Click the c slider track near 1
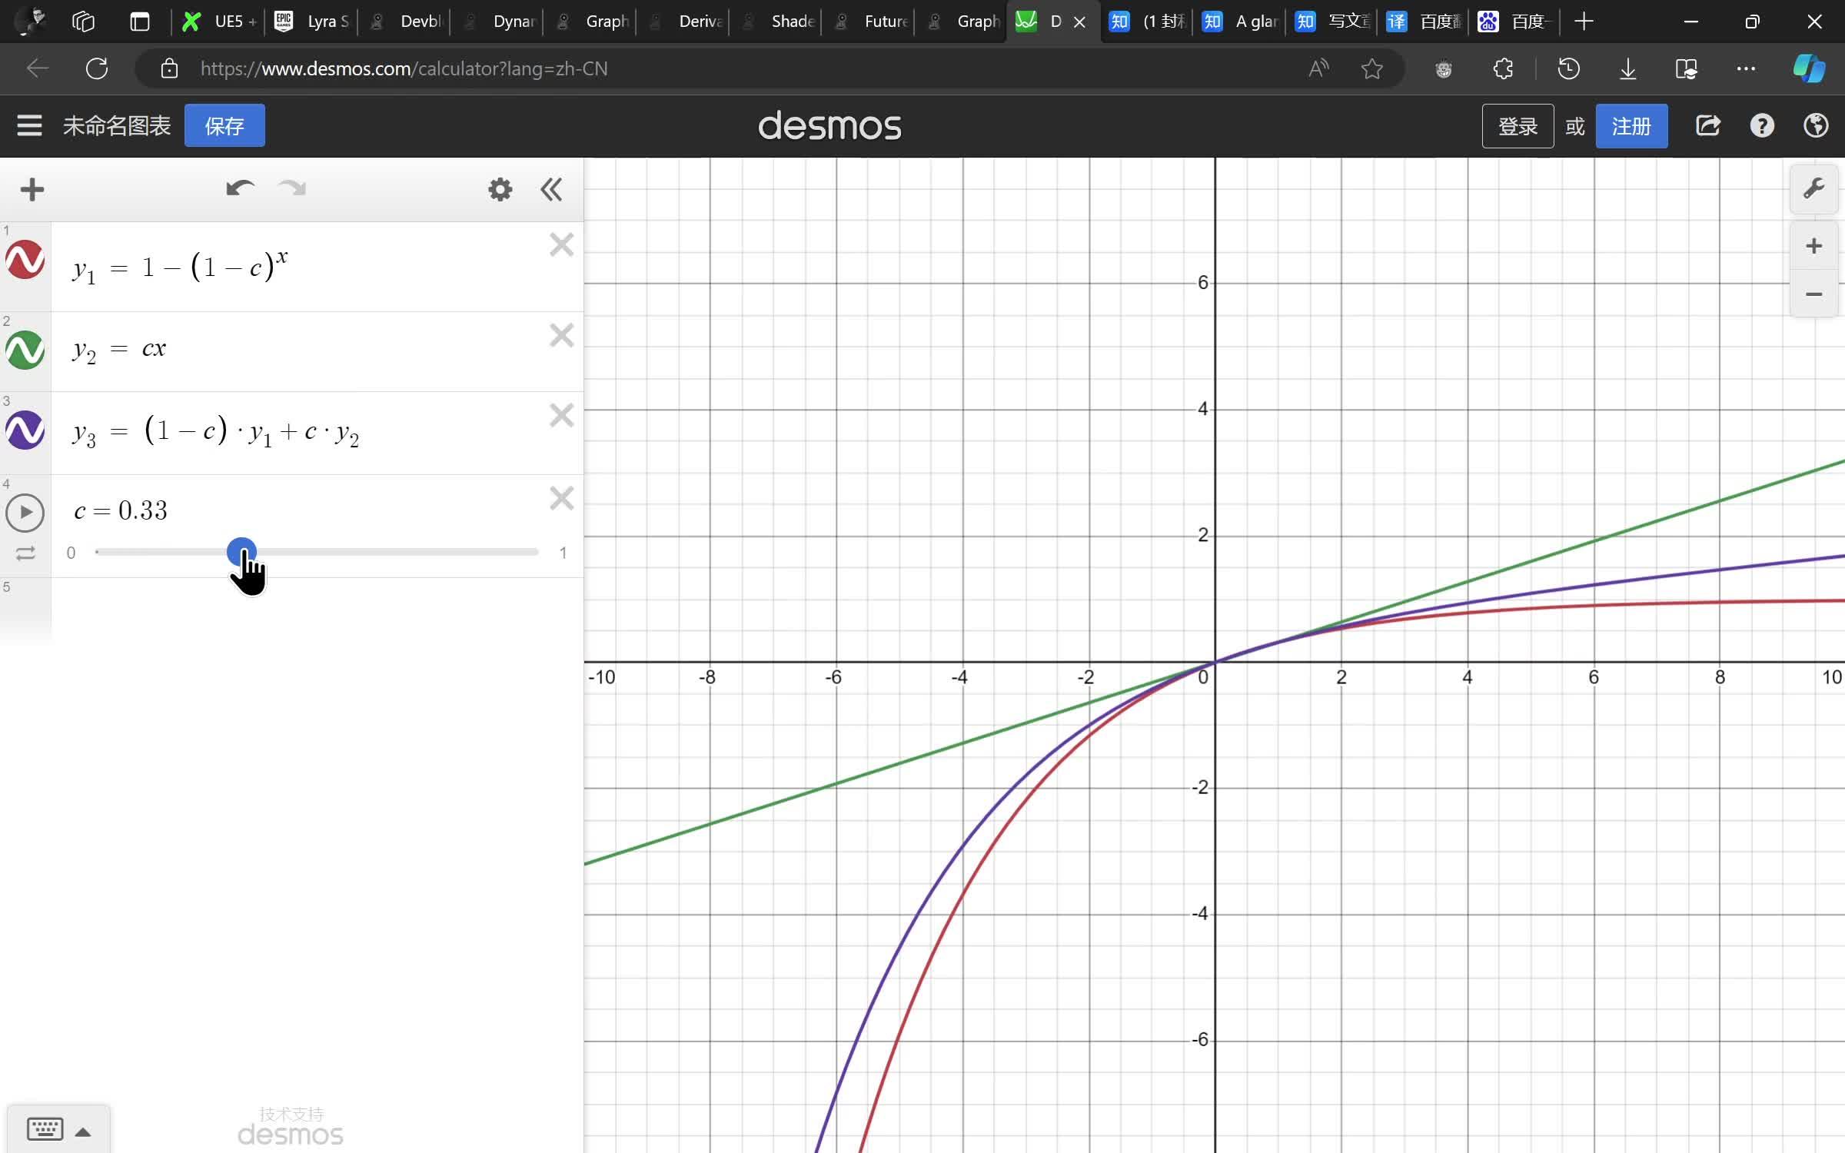Image resolution: width=1845 pixels, height=1153 pixels. tap(530, 552)
